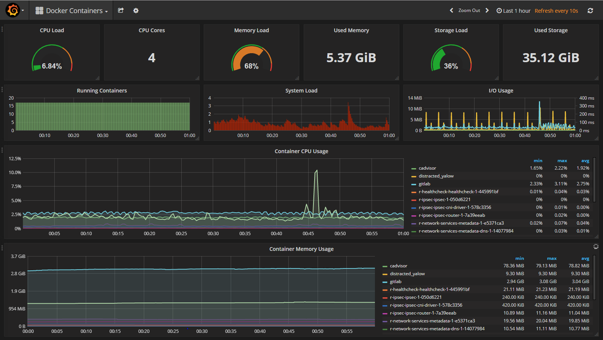
Task: Click the CPU Cores value 4
Action: coord(152,58)
